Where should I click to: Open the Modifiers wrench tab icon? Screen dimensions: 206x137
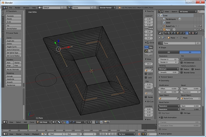pos(184,33)
